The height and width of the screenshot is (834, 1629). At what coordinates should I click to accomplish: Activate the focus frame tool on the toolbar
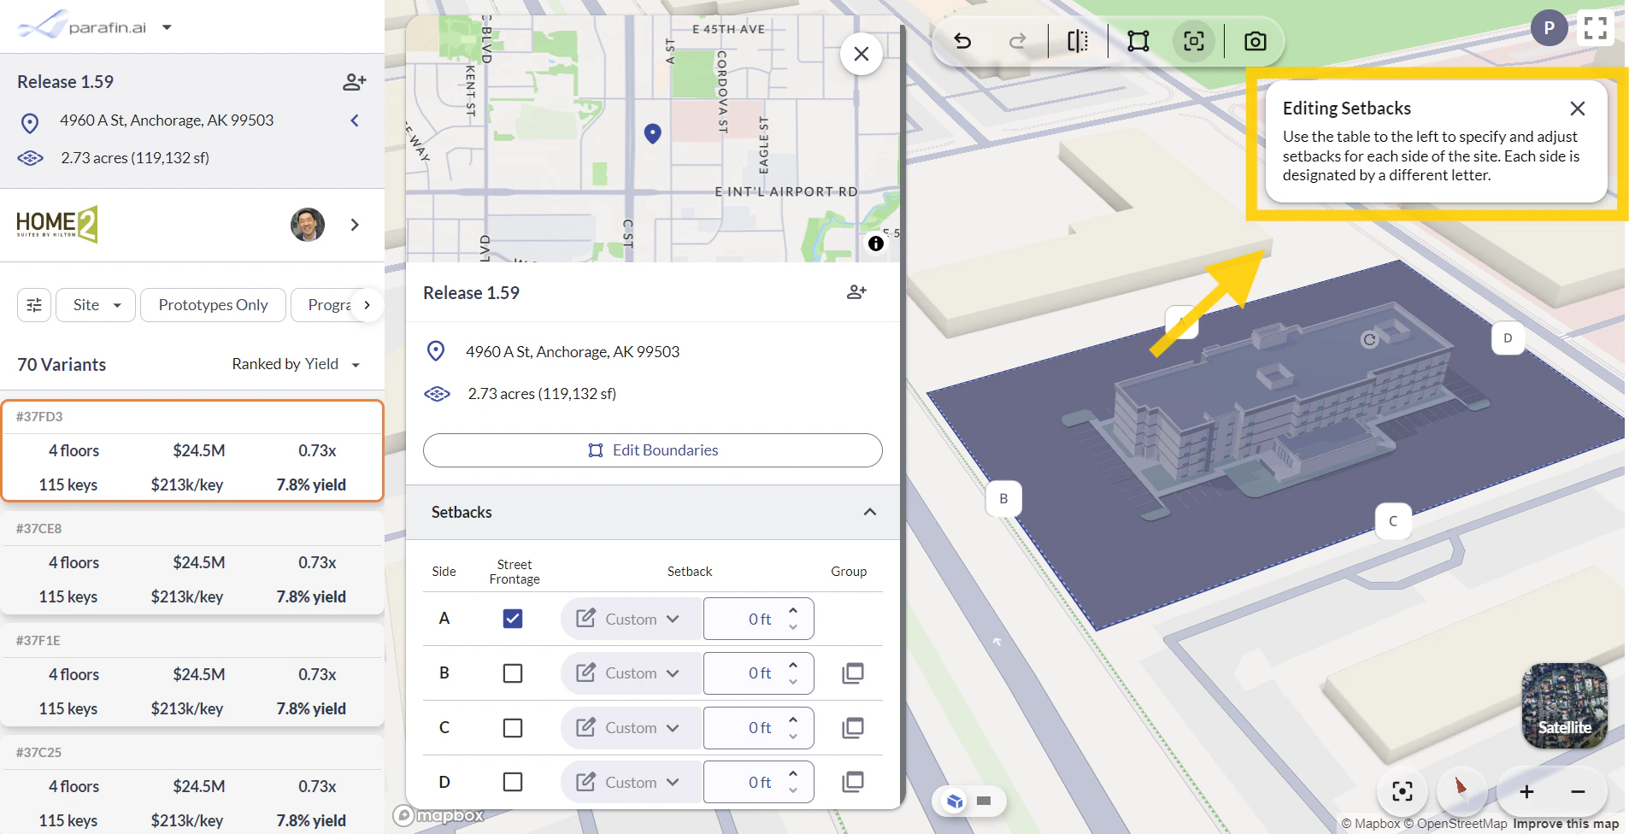[x=1193, y=40]
